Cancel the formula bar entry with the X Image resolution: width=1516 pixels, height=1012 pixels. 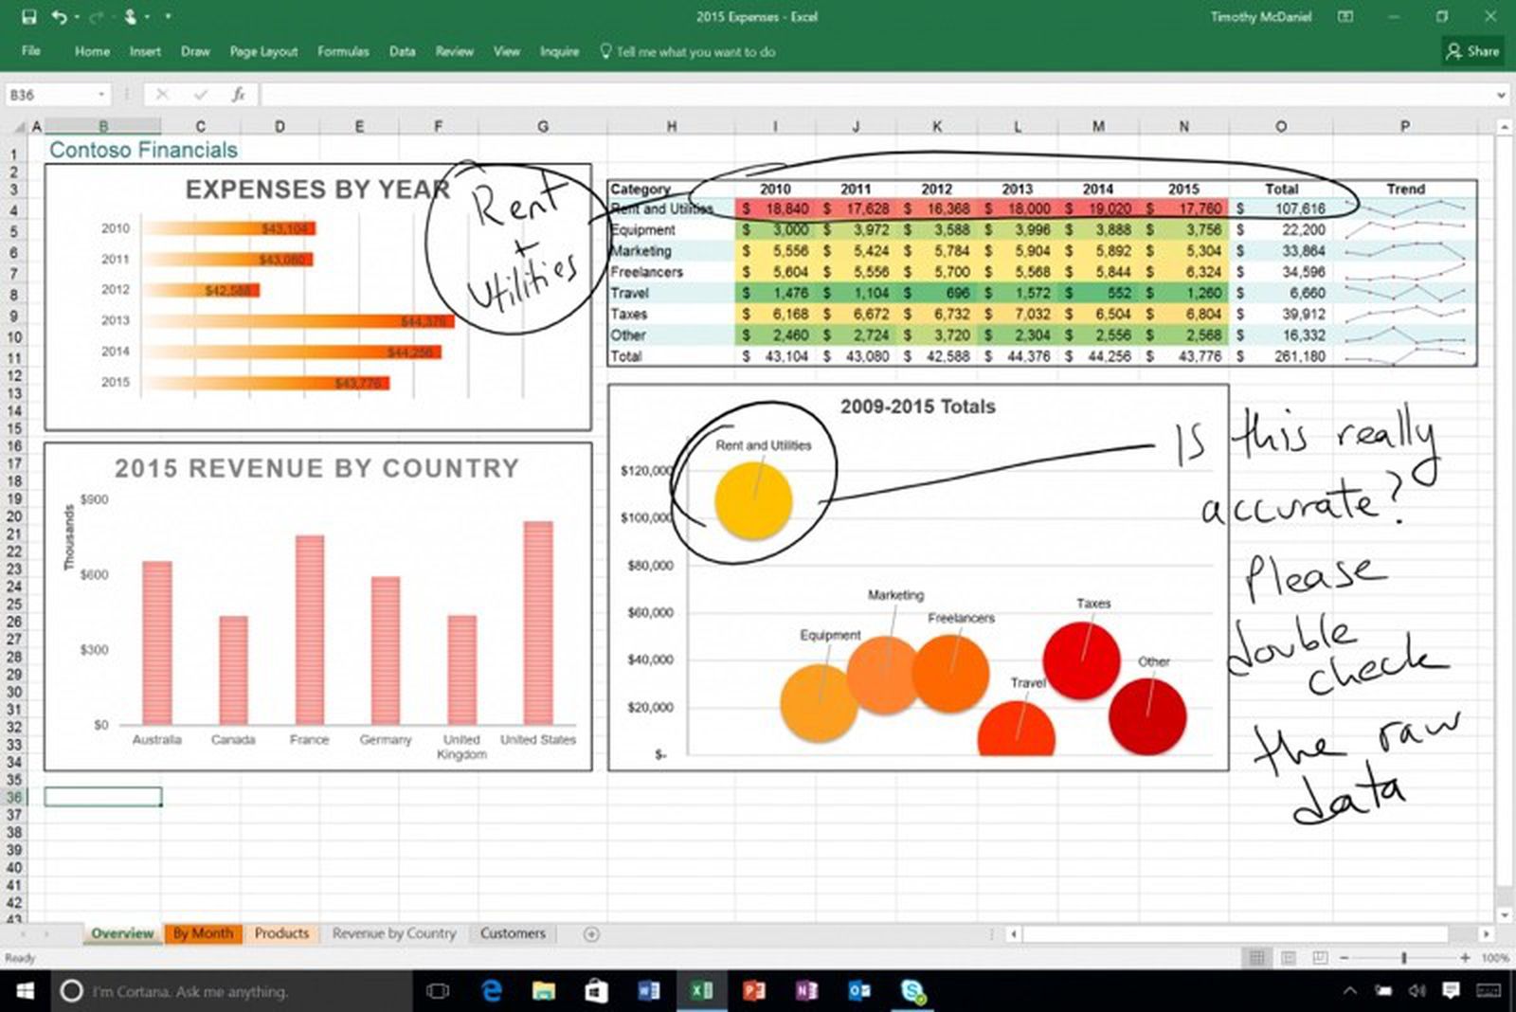161,94
